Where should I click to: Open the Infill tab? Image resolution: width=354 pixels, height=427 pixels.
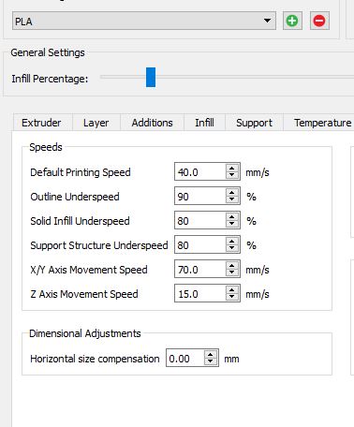[204, 123]
